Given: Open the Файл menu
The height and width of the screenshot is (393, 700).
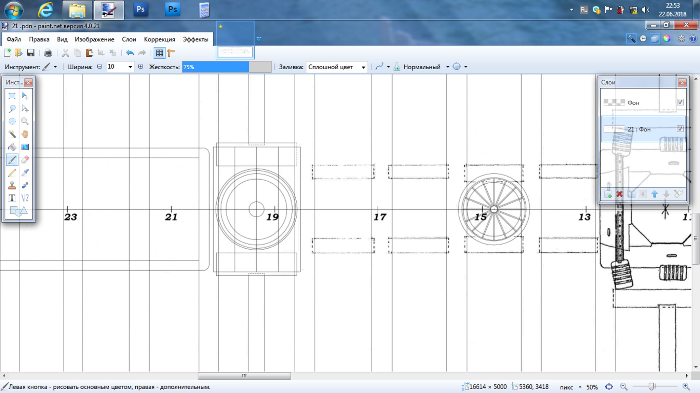Looking at the screenshot, I should click(x=14, y=39).
